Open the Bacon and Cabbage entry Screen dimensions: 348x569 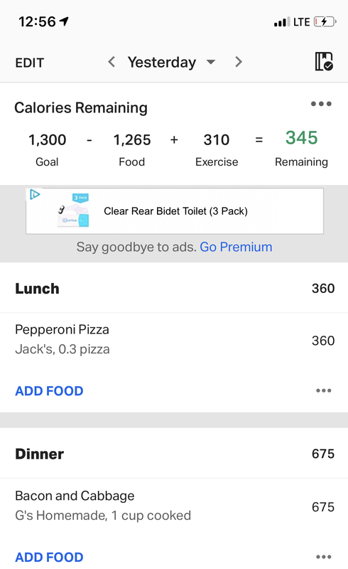tap(174, 506)
